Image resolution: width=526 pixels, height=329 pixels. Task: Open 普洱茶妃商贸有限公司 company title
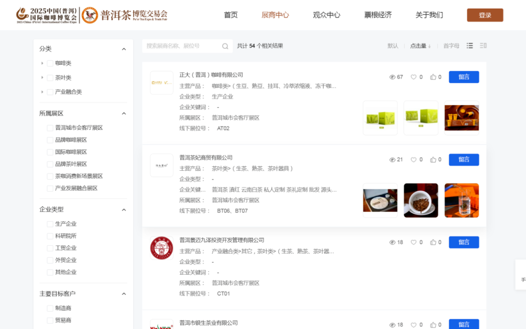click(206, 158)
